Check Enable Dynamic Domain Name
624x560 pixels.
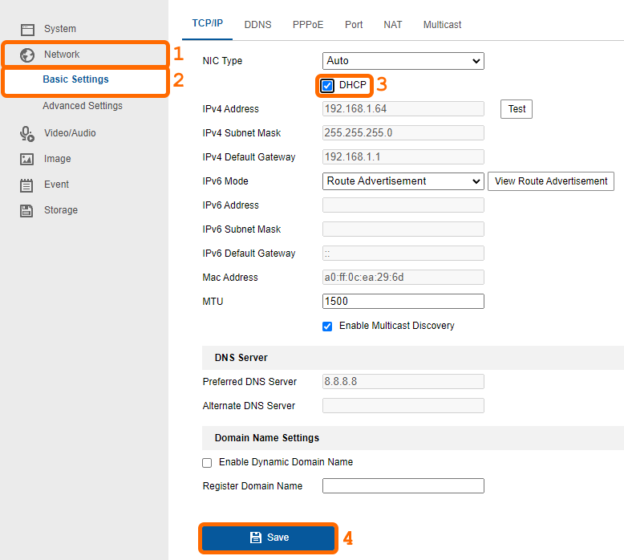click(207, 462)
